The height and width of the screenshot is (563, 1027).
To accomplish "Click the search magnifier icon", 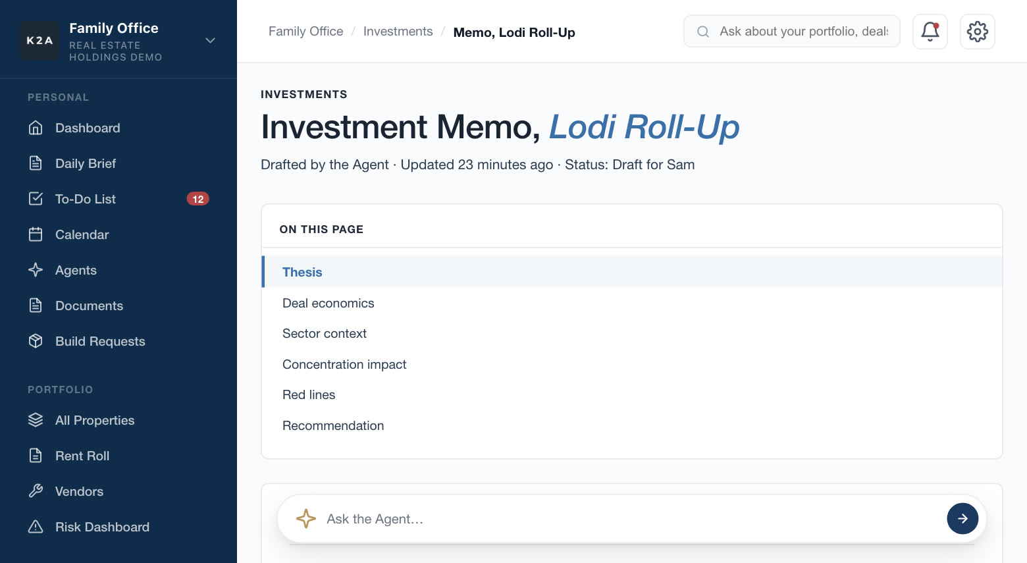I will pyautogui.click(x=703, y=32).
